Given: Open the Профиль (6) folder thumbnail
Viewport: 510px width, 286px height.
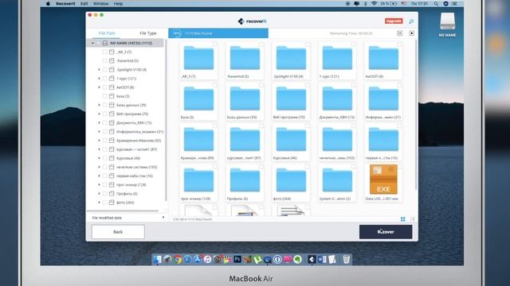Looking at the screenshot, I should 245,181.
